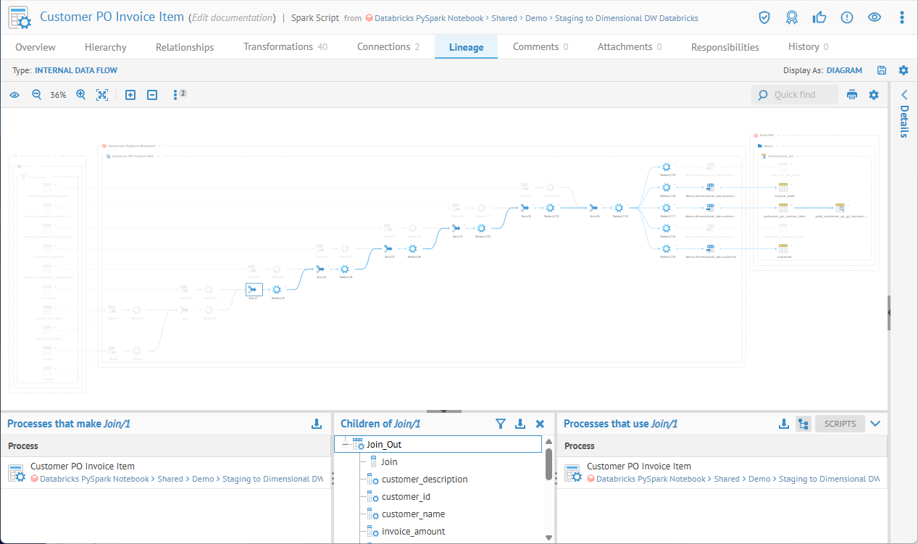The height and width of the screenshot is (544, 918).
Task: Toggle tree view in Processes that use panel
Action: [x=802, y=424]
